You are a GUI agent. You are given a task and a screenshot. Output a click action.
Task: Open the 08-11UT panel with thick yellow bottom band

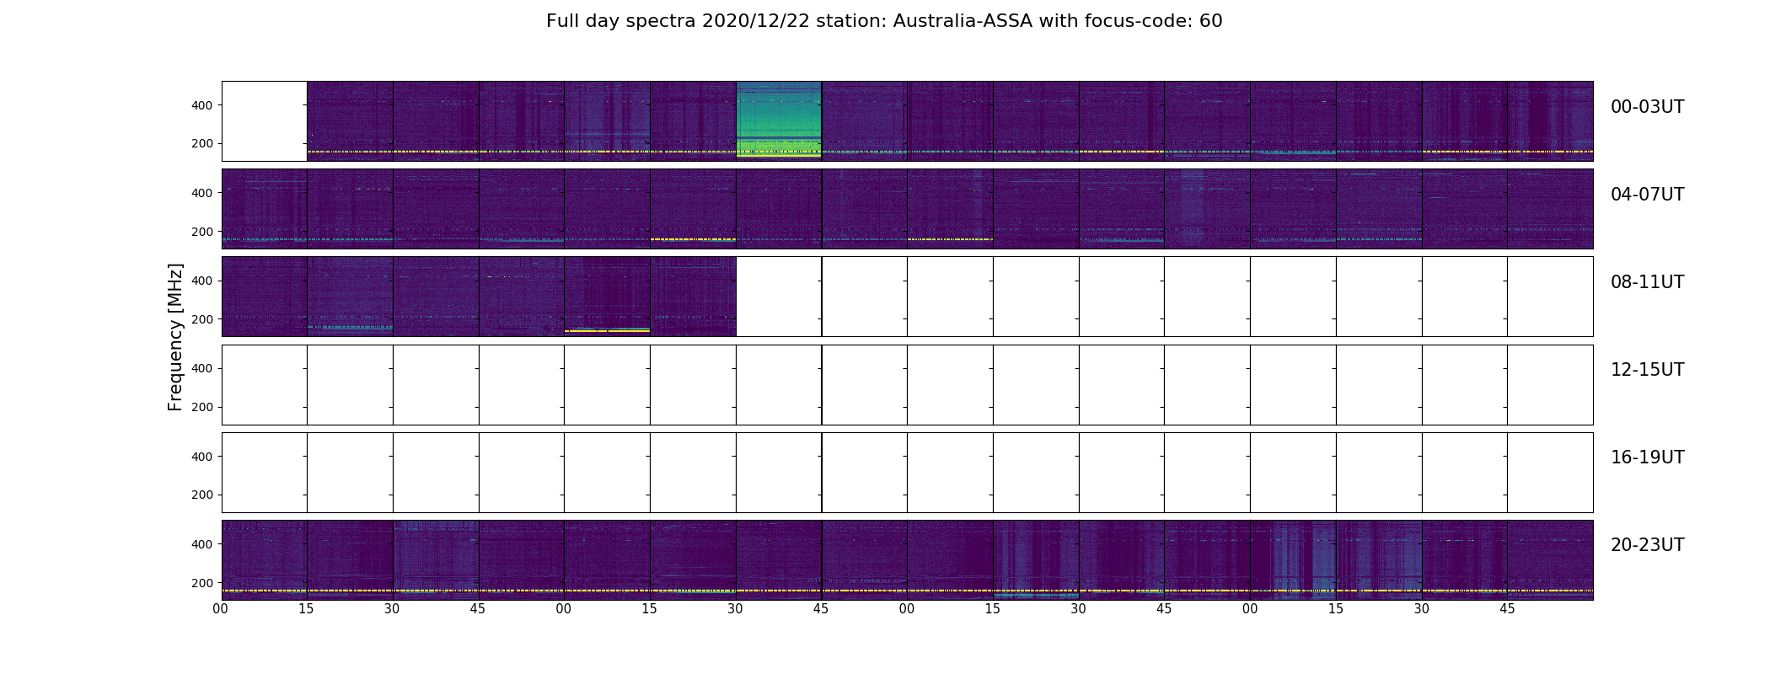click(x=607, y=297)
